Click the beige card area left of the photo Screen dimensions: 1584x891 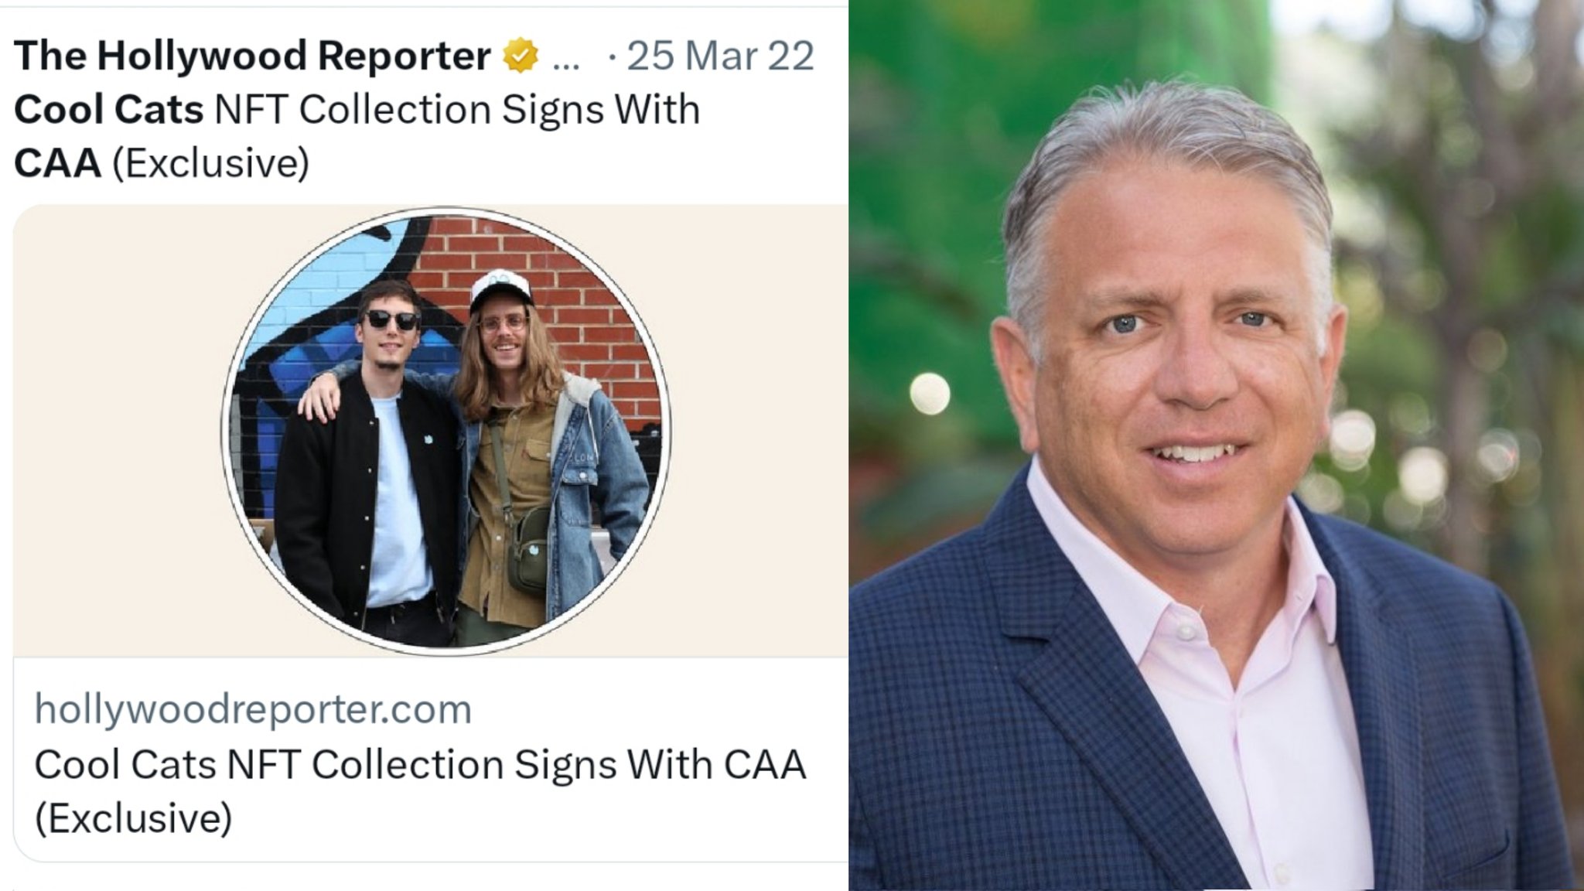tap(116, 431)
